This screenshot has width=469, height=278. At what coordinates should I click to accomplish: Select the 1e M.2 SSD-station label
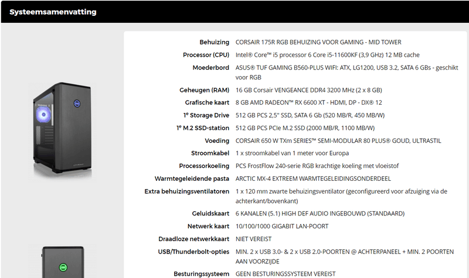203,128
